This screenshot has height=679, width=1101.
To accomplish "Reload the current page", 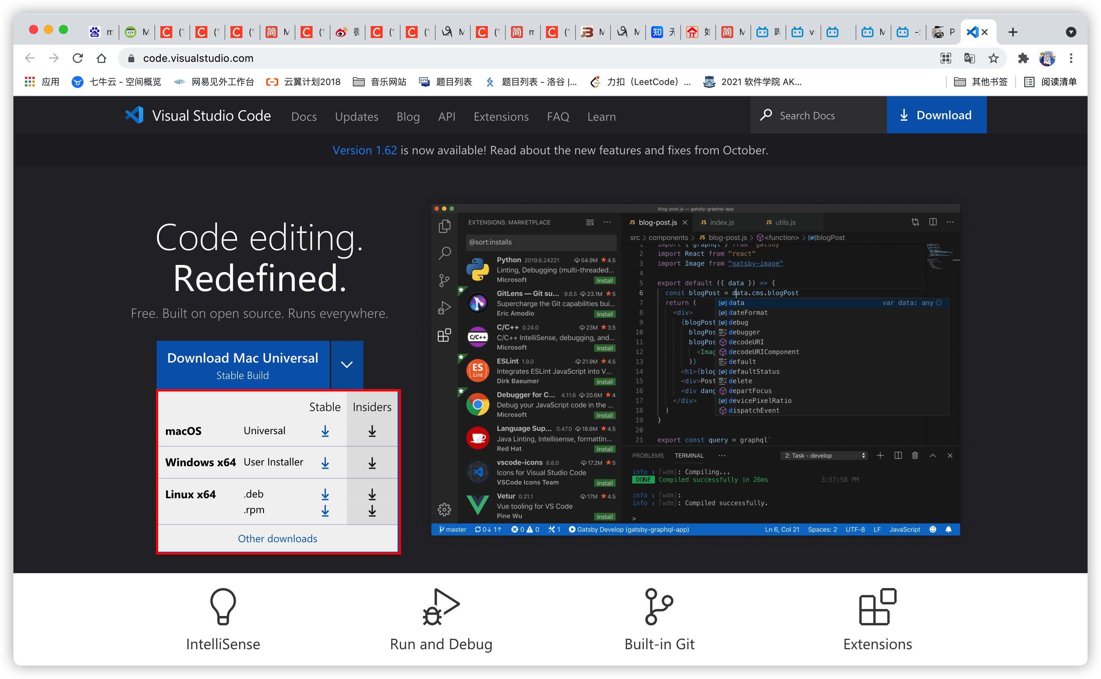I will pos(78,58).
